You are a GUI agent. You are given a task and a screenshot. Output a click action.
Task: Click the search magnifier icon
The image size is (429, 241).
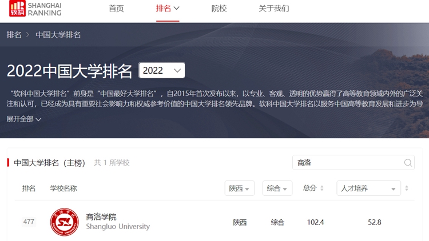coord(408,163)
